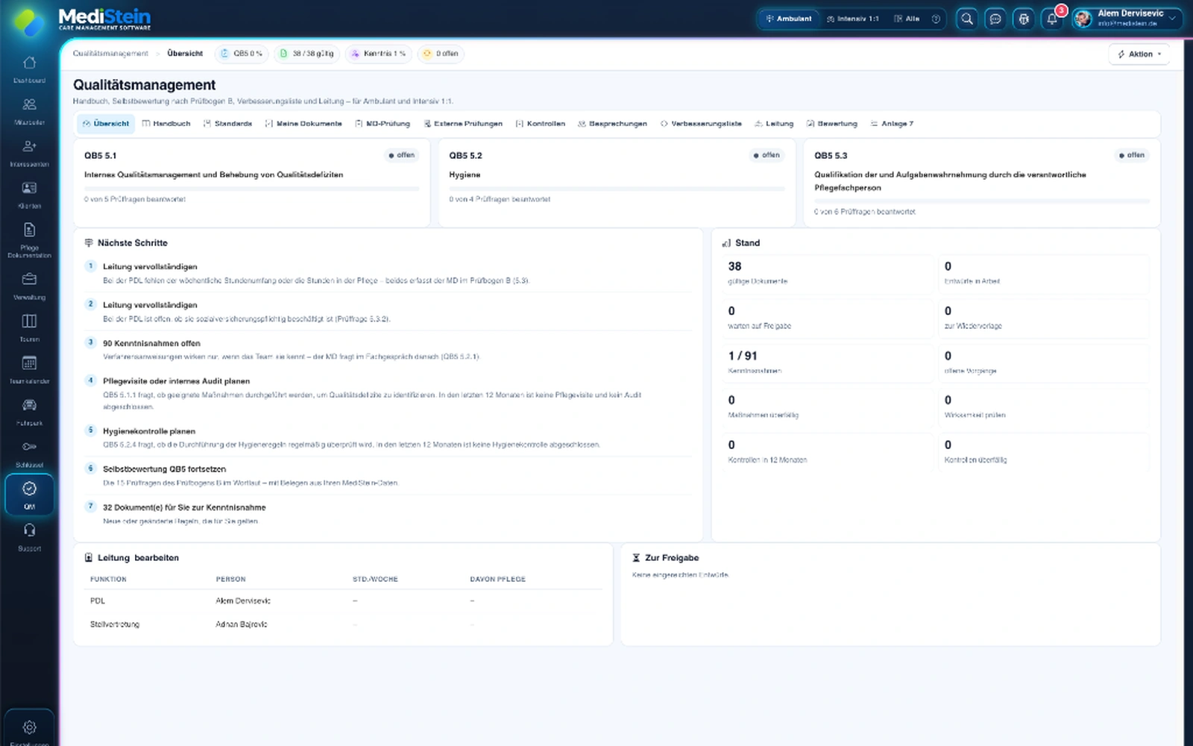Switch to the Verbesserungsliste tab
Screen dimensions: 1193x746
[701, 124]
